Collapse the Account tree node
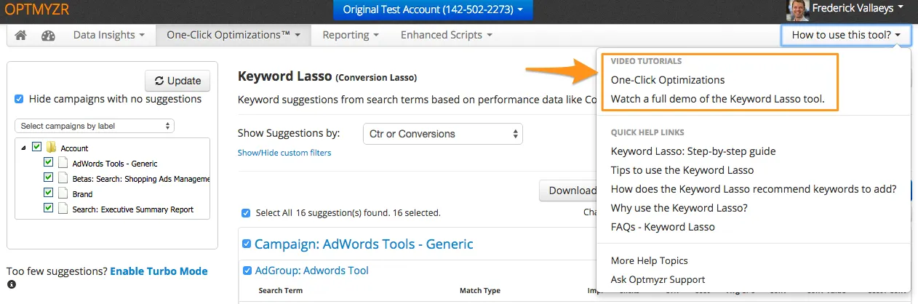This screenshot has height=304, width=918. 23,148
